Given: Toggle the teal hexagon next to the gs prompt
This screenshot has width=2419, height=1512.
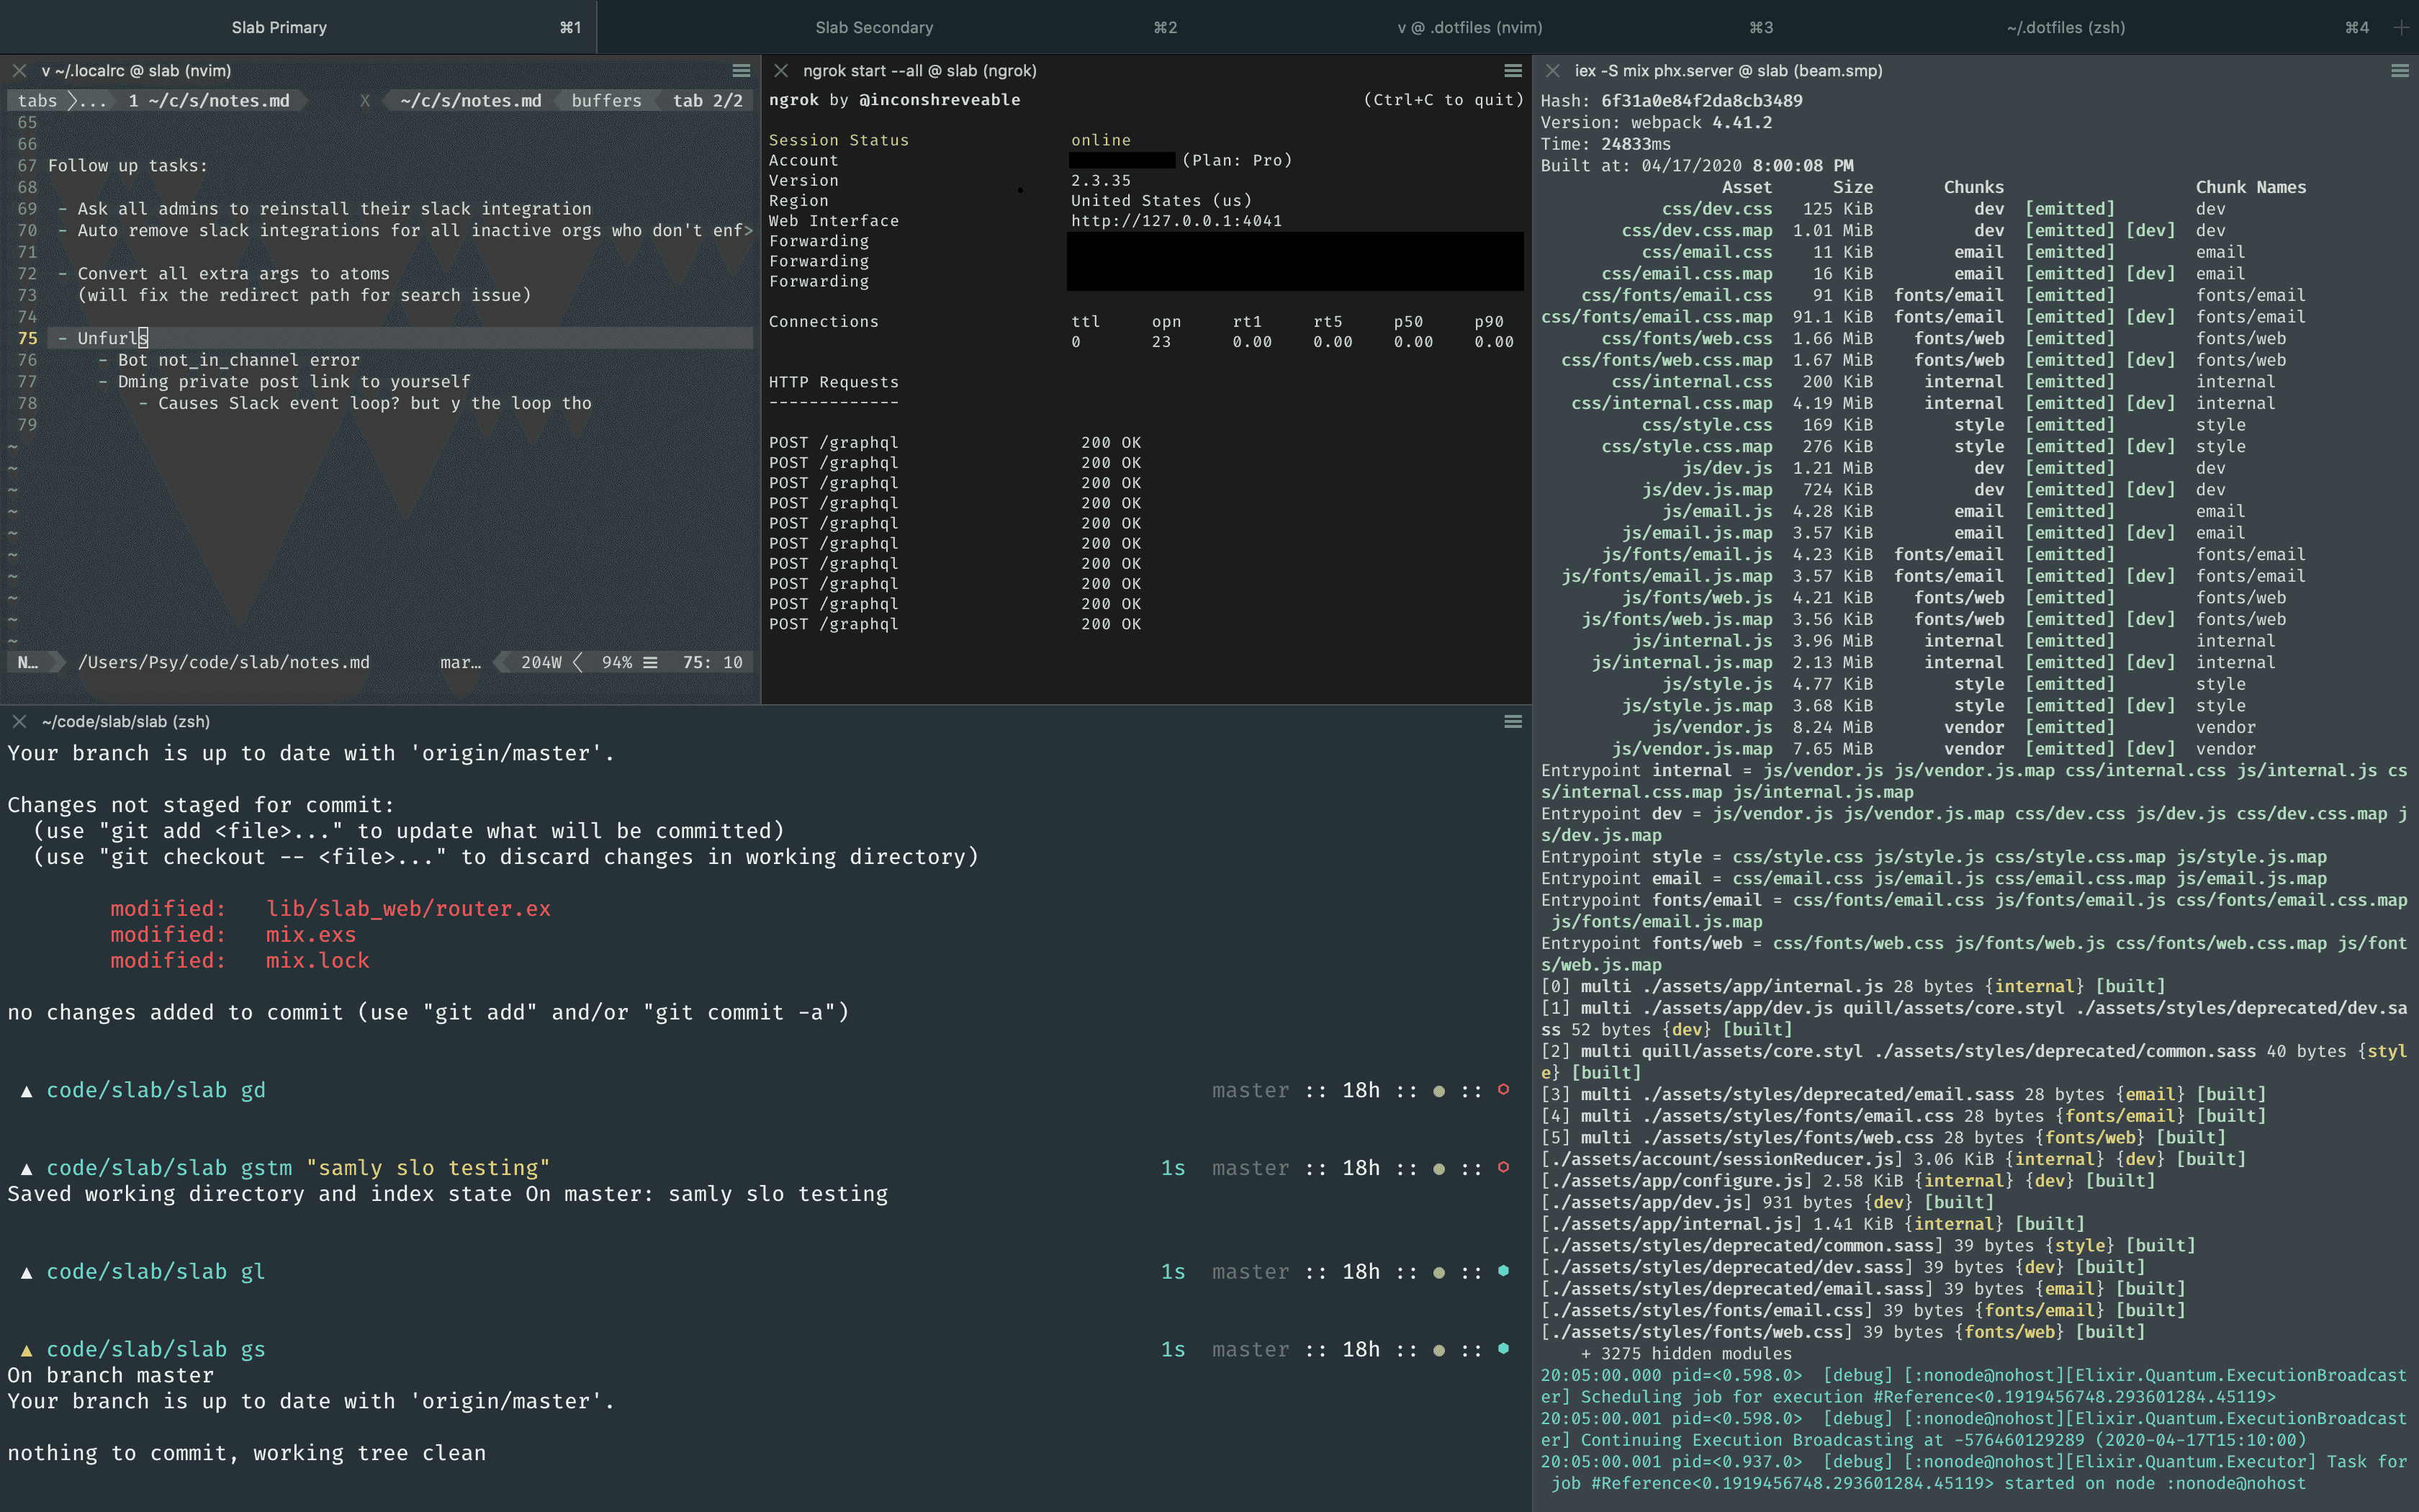Looking at the screenshot, I should [x=1505, y=1349].
